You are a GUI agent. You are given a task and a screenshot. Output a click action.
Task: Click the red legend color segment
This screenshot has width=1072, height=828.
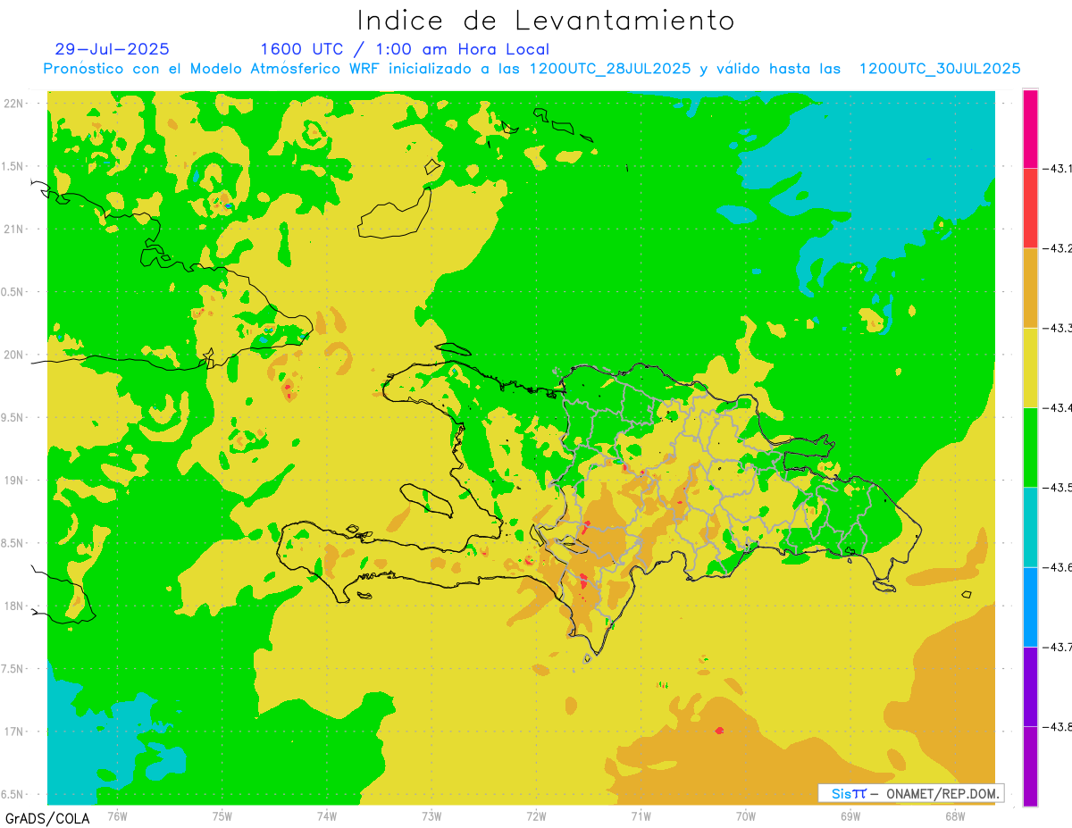pos(1030,208)
